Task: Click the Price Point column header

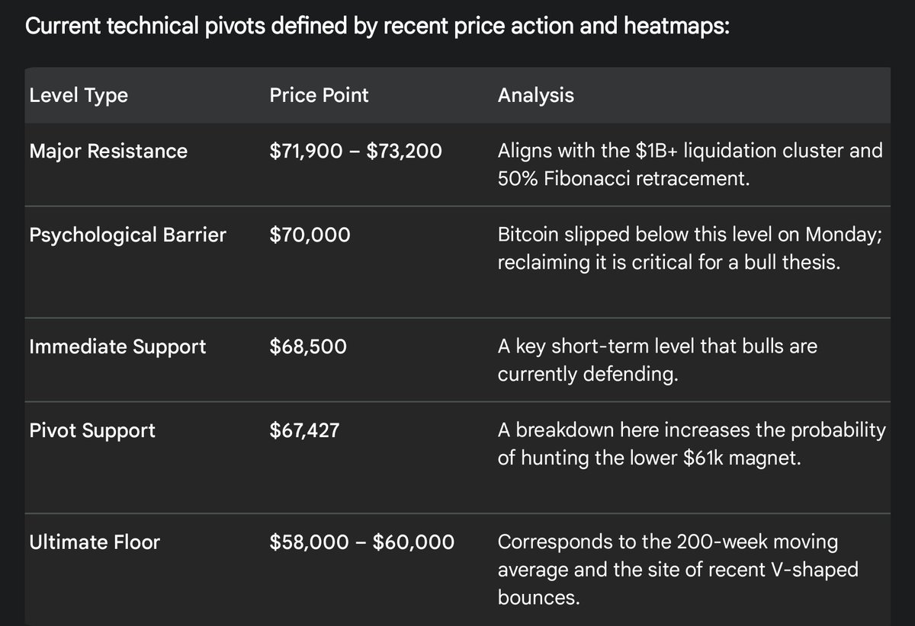Action: 319,95
